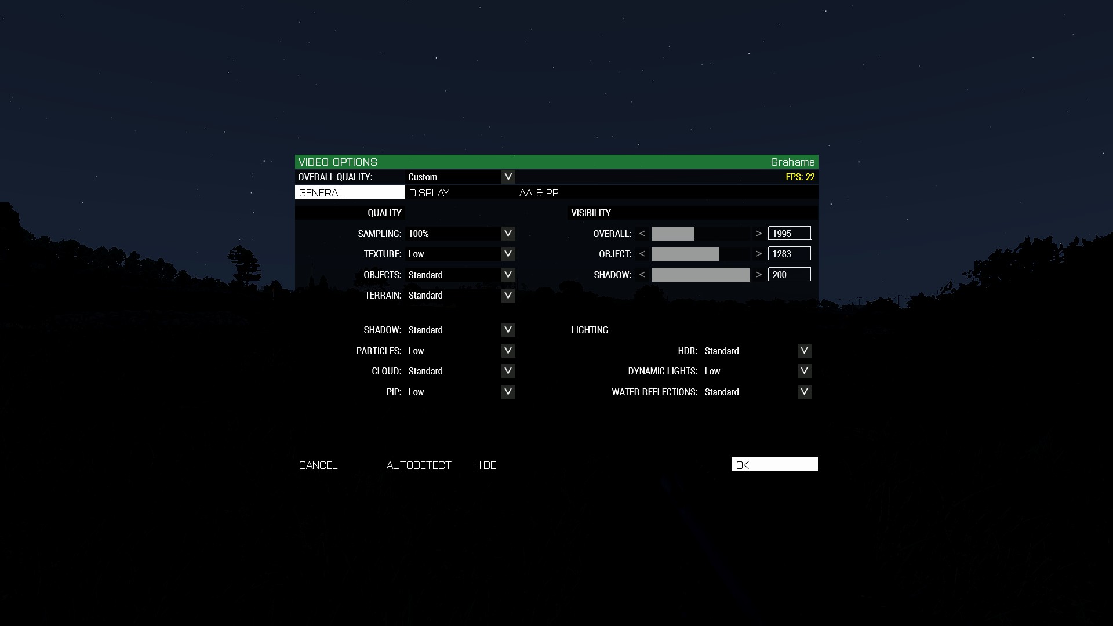The height and width of the screenshot is (626, 1113).
Task: Run Autodetect for video settings
Action: click(419, 465)
